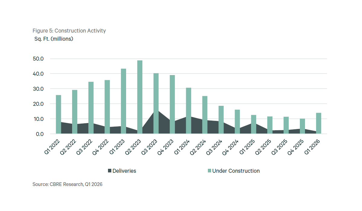Select the Q2 2022 x-axis label
This screenshot has height=211, width=362.
pyautogui.click(x=69, y=148)
